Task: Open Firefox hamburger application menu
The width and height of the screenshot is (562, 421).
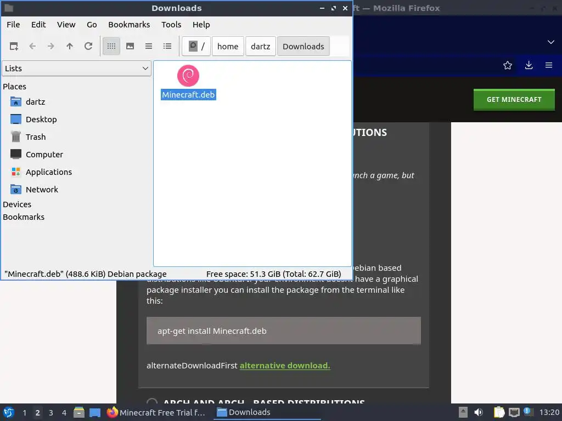Action: pyautogui.click(x=549, y=65)
